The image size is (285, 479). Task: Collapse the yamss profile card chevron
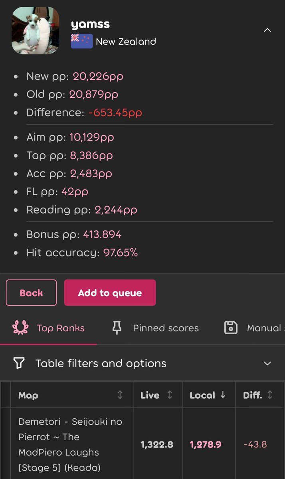267,30
